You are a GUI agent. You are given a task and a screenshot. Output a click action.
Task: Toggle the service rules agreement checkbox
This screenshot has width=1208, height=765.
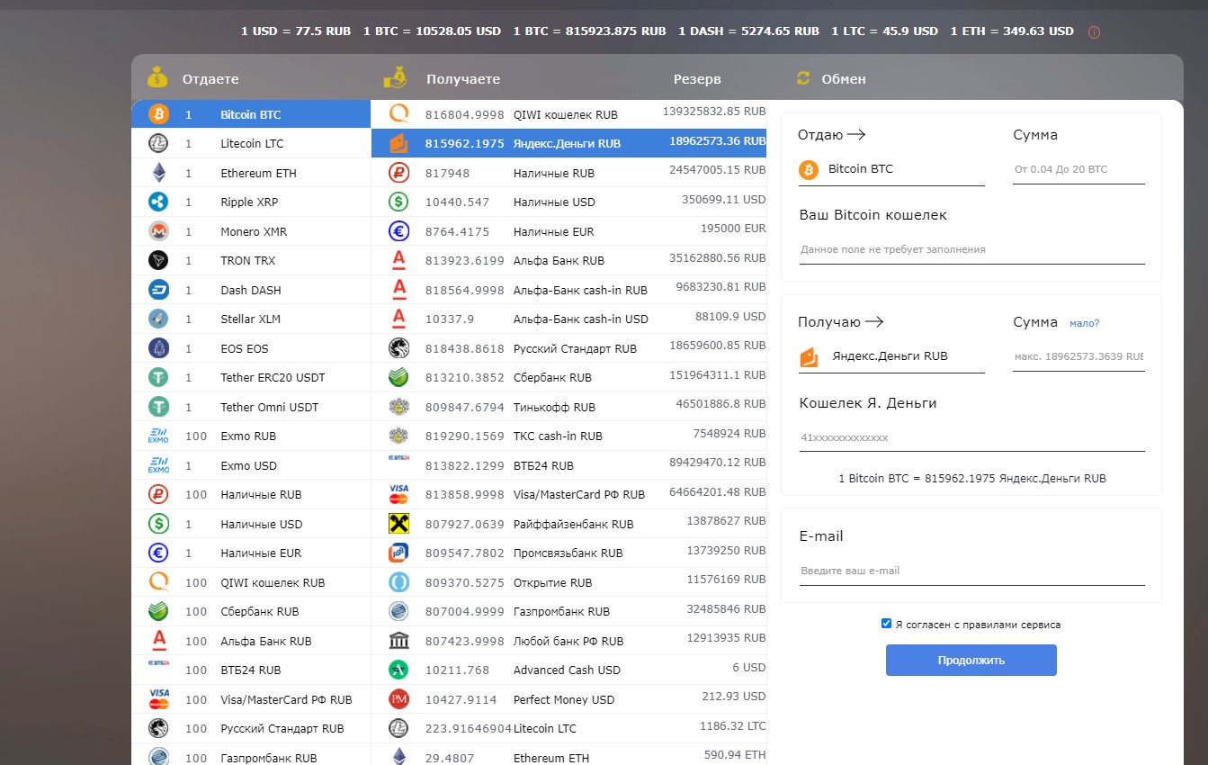point(887,623)
